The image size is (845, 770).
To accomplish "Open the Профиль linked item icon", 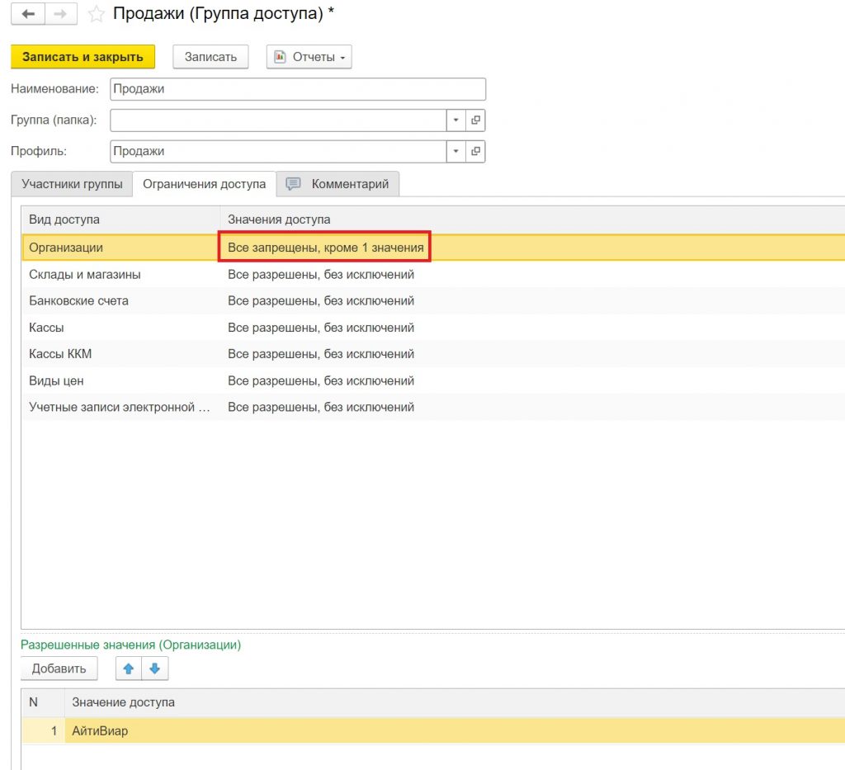I will [475, 151].
